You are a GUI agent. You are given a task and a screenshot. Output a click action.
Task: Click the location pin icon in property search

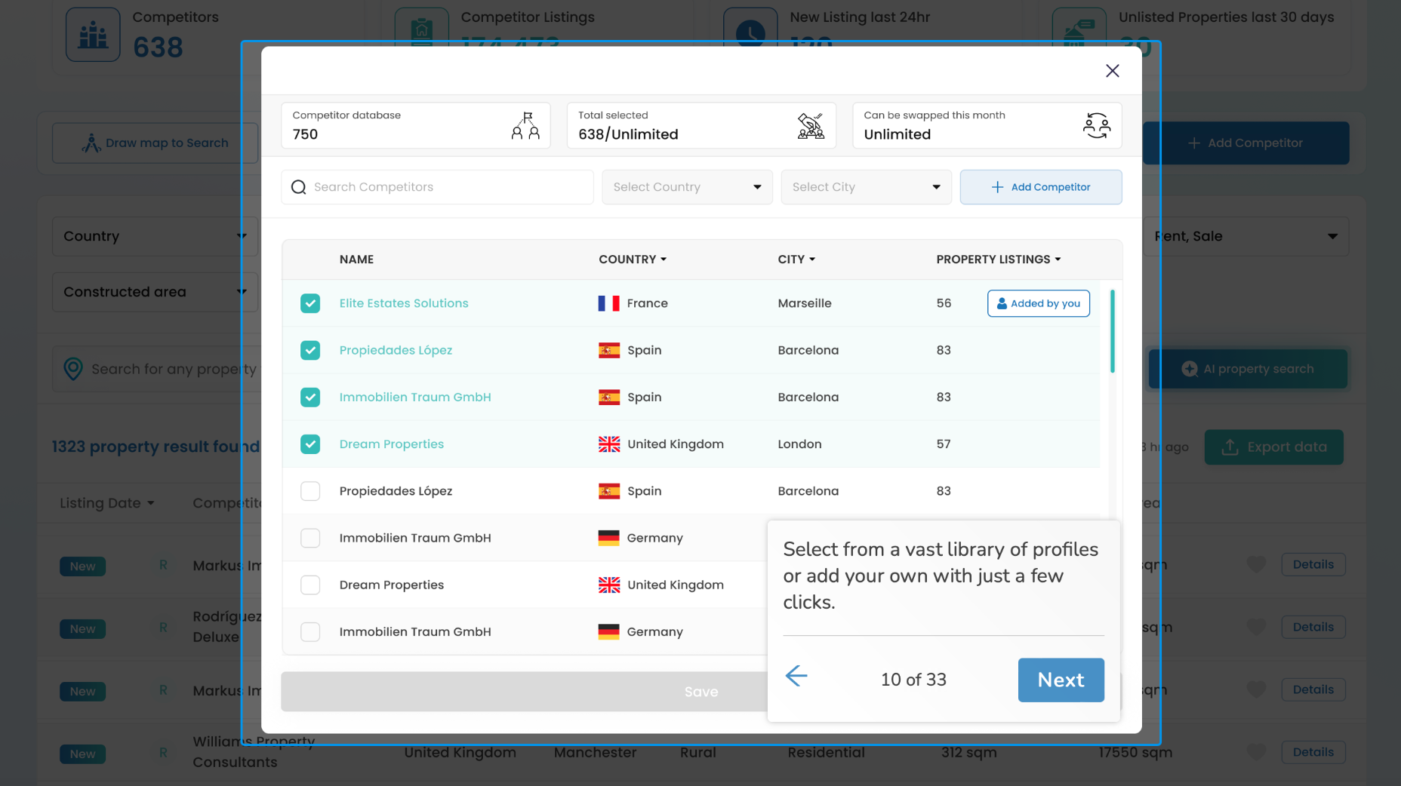pos(73,369)
